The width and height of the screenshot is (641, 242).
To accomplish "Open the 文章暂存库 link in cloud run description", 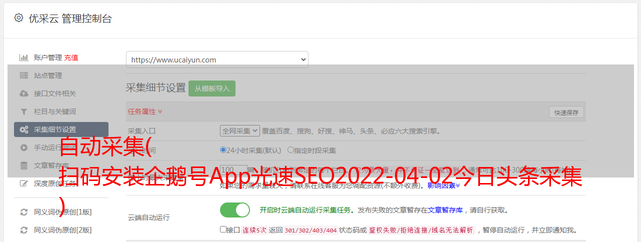I will (x=445, y=210).
